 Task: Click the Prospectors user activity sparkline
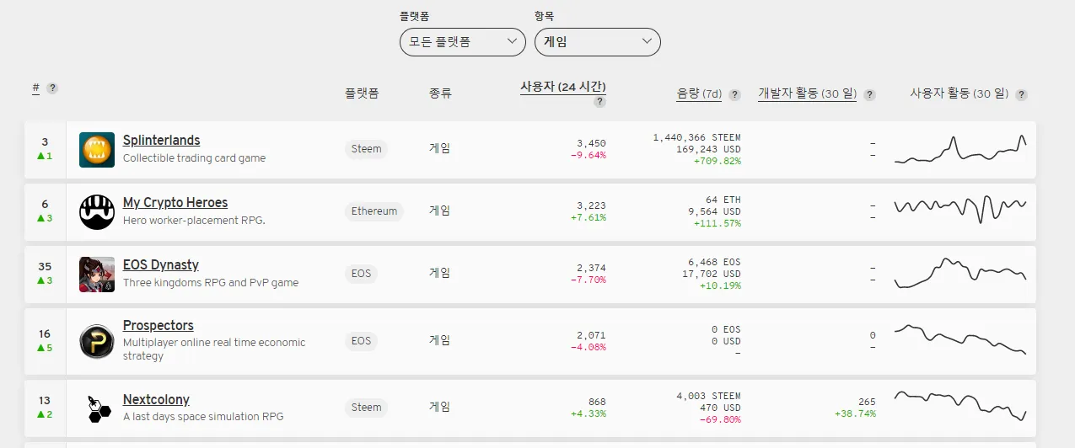coord(959,339)
